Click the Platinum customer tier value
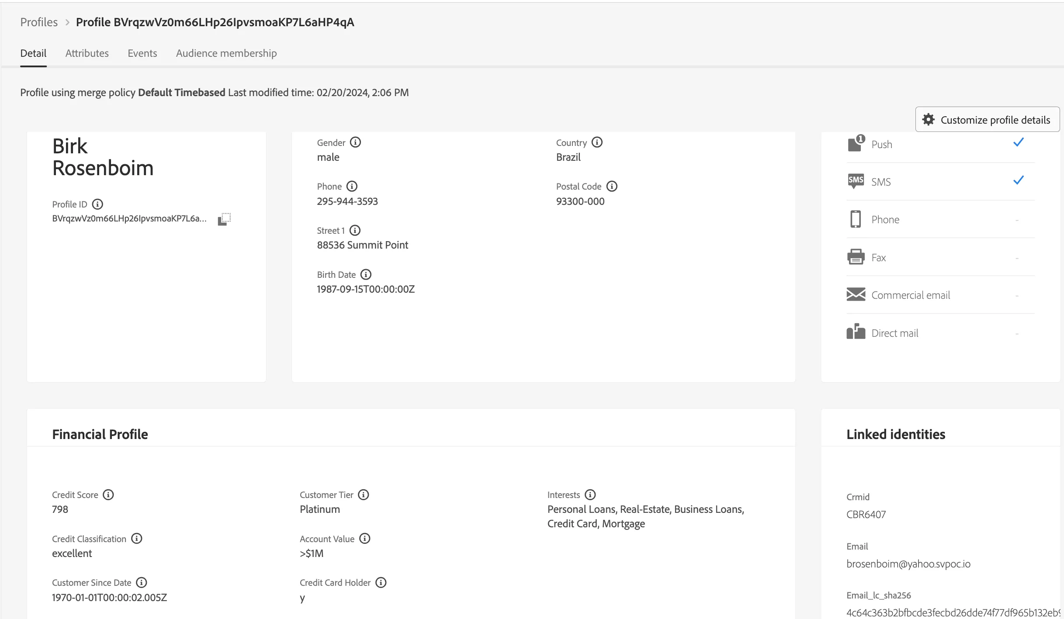The height and width of the screenshot is (619, 1064). point(320,509)
